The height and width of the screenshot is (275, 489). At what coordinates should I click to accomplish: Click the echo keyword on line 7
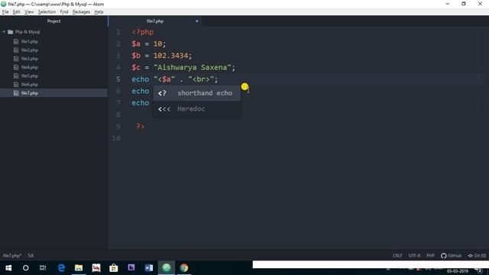(x=141, y=103)
